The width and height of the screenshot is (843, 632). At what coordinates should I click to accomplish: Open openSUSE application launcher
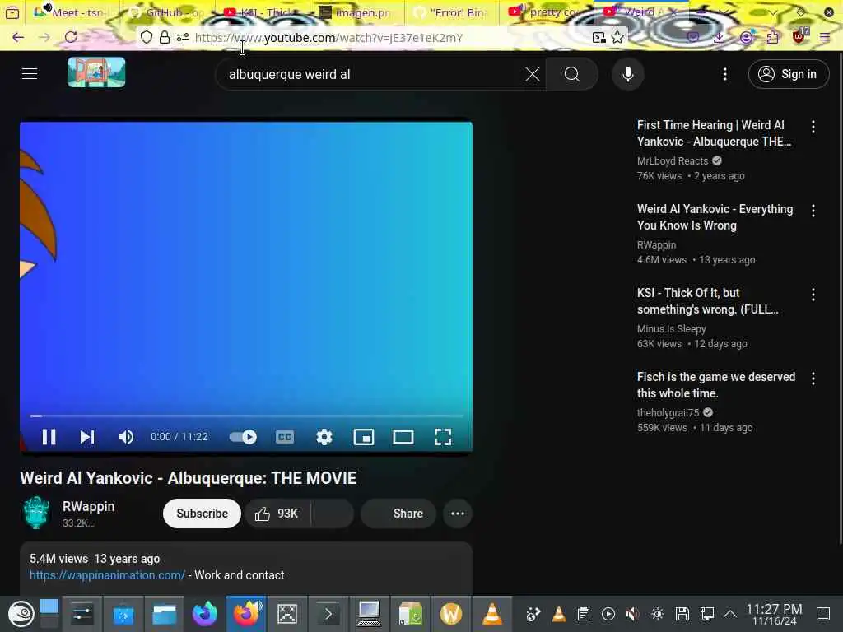pos(21,614)
